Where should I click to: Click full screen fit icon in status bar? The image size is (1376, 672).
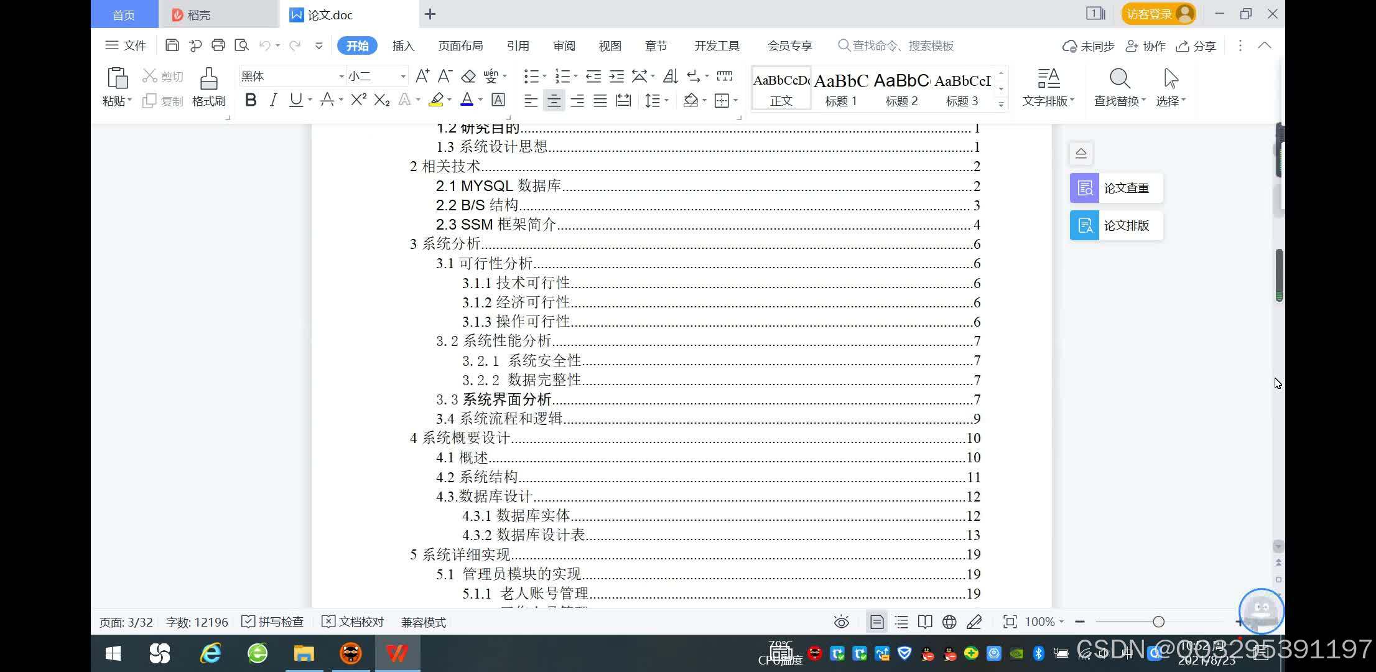(1010, 622)
